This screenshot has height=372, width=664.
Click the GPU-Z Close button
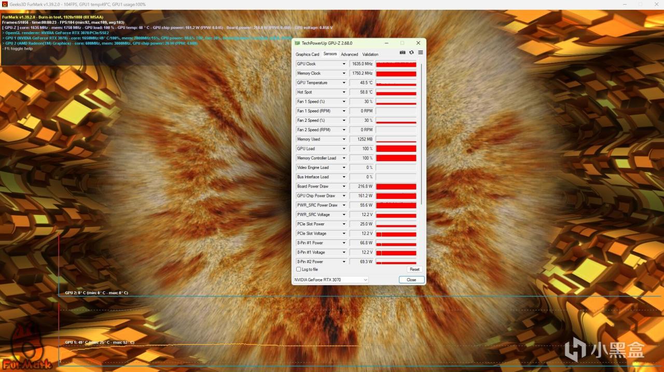click(x=411, y=280)
